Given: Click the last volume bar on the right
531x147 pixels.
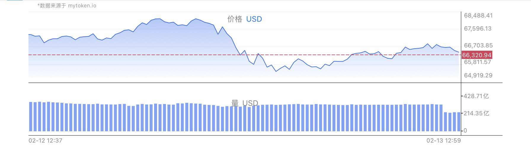Looking at the screenshot, I should pos(459,122).
